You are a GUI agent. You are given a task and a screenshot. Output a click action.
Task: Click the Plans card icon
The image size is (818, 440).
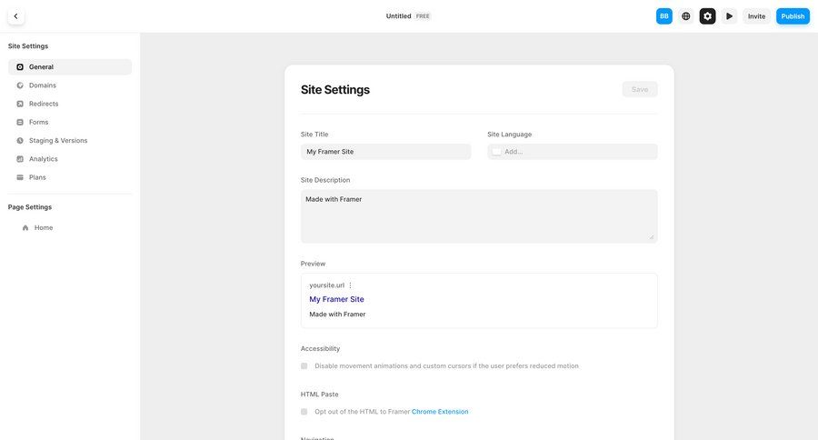click(20, 177)
